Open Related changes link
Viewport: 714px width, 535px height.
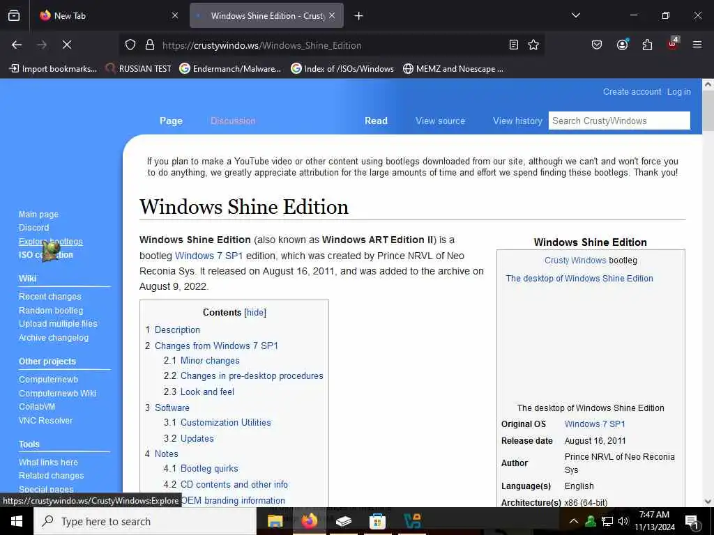tap(52, 475)
